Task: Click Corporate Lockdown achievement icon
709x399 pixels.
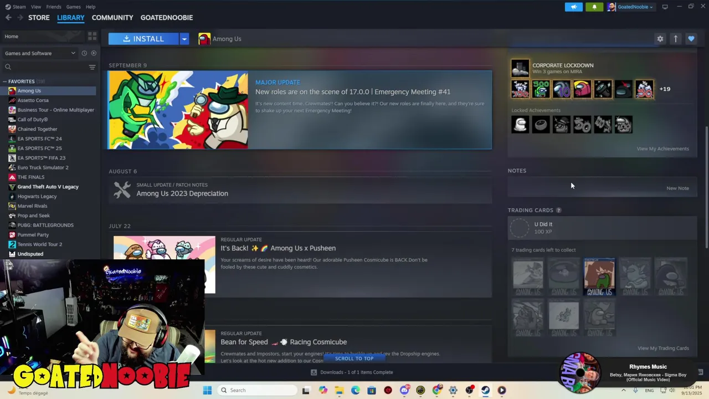Action: [x=520, y=68]
